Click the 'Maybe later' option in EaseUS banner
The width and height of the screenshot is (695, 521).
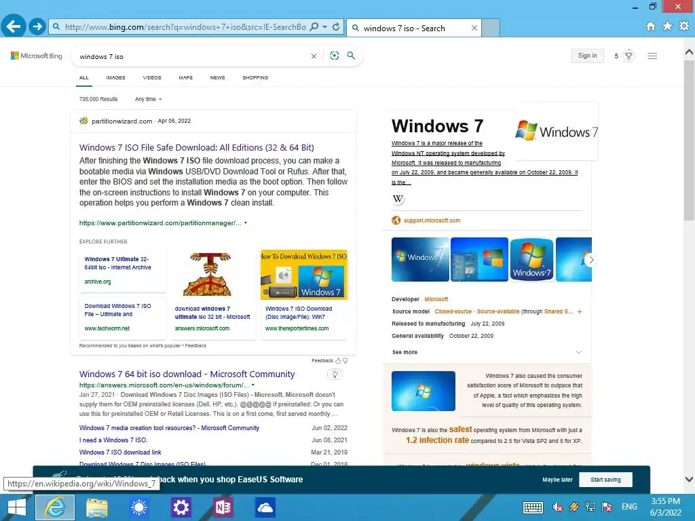coord(558,480)
